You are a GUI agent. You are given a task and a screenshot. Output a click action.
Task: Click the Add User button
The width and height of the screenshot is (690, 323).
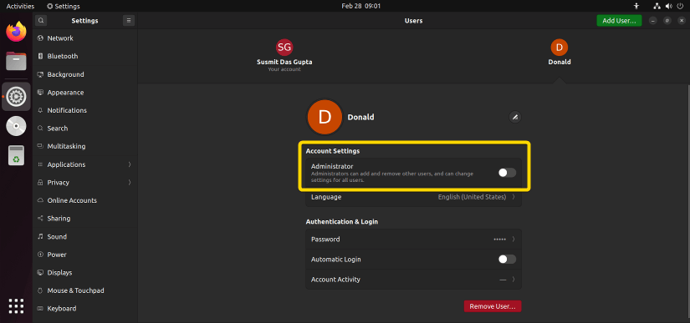tap(619, 21)
